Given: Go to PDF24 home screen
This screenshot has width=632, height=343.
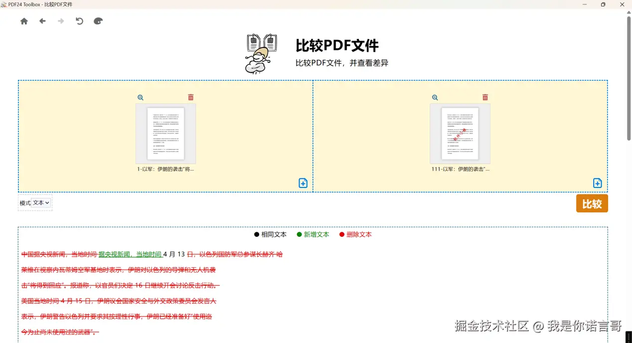Looking at the screenshot, I should (24, 21).
